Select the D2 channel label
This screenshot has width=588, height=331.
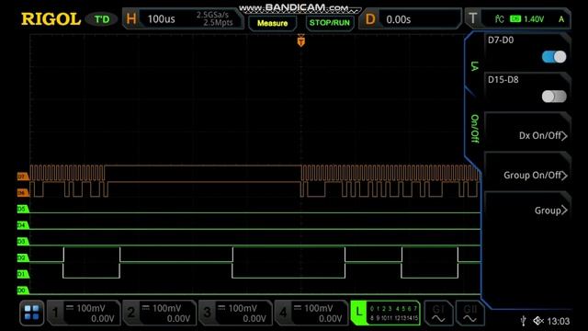click(x=23, y=257)
